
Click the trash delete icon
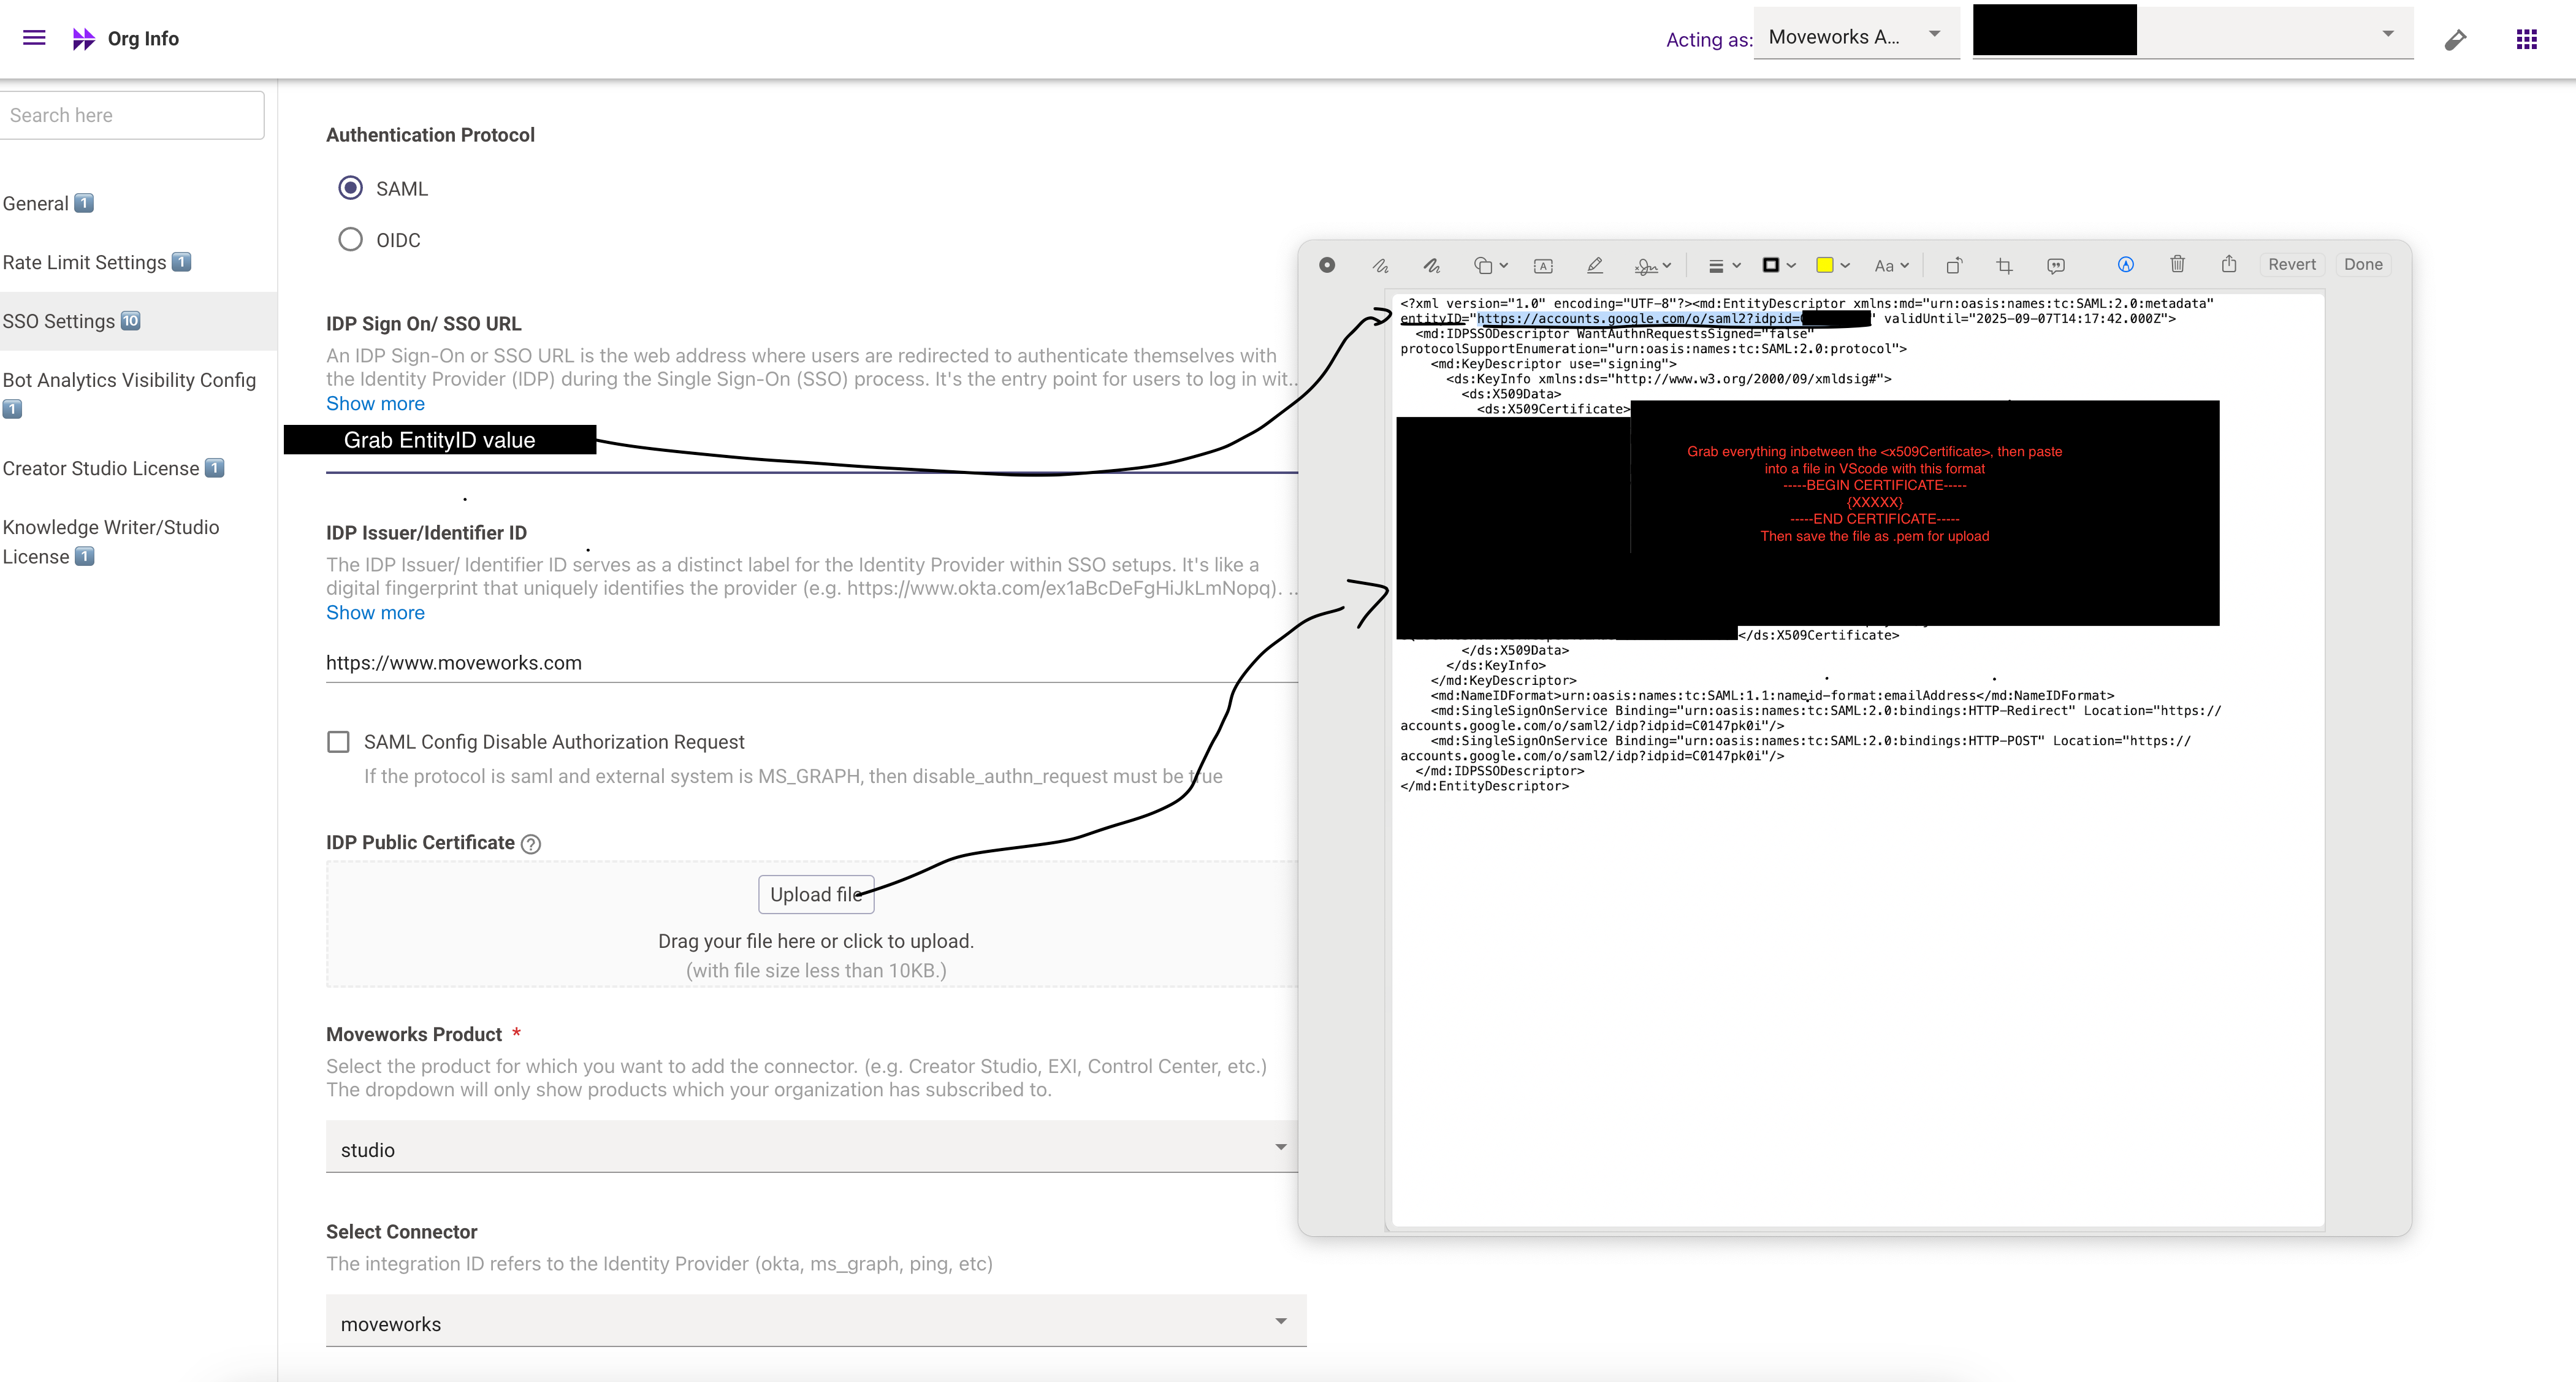2177,264
